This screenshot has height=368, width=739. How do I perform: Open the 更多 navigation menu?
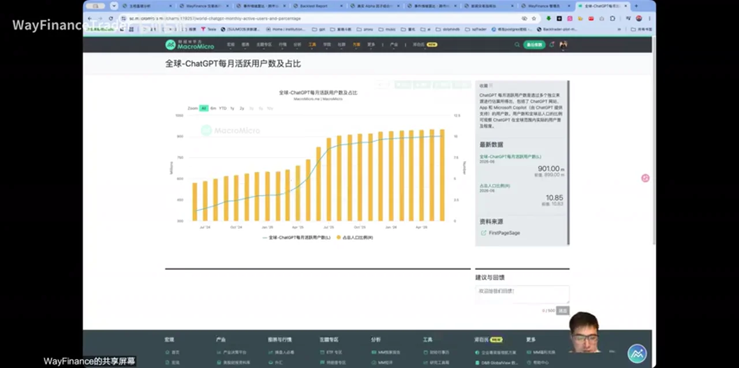tap(371, 44)
